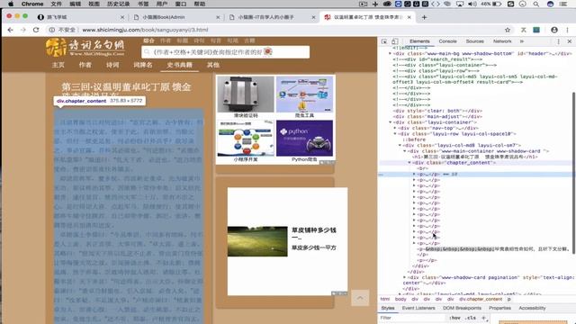Click the scroll-to-top arrow button
Screen dimensions: 576x324
[x=360, y=298]
